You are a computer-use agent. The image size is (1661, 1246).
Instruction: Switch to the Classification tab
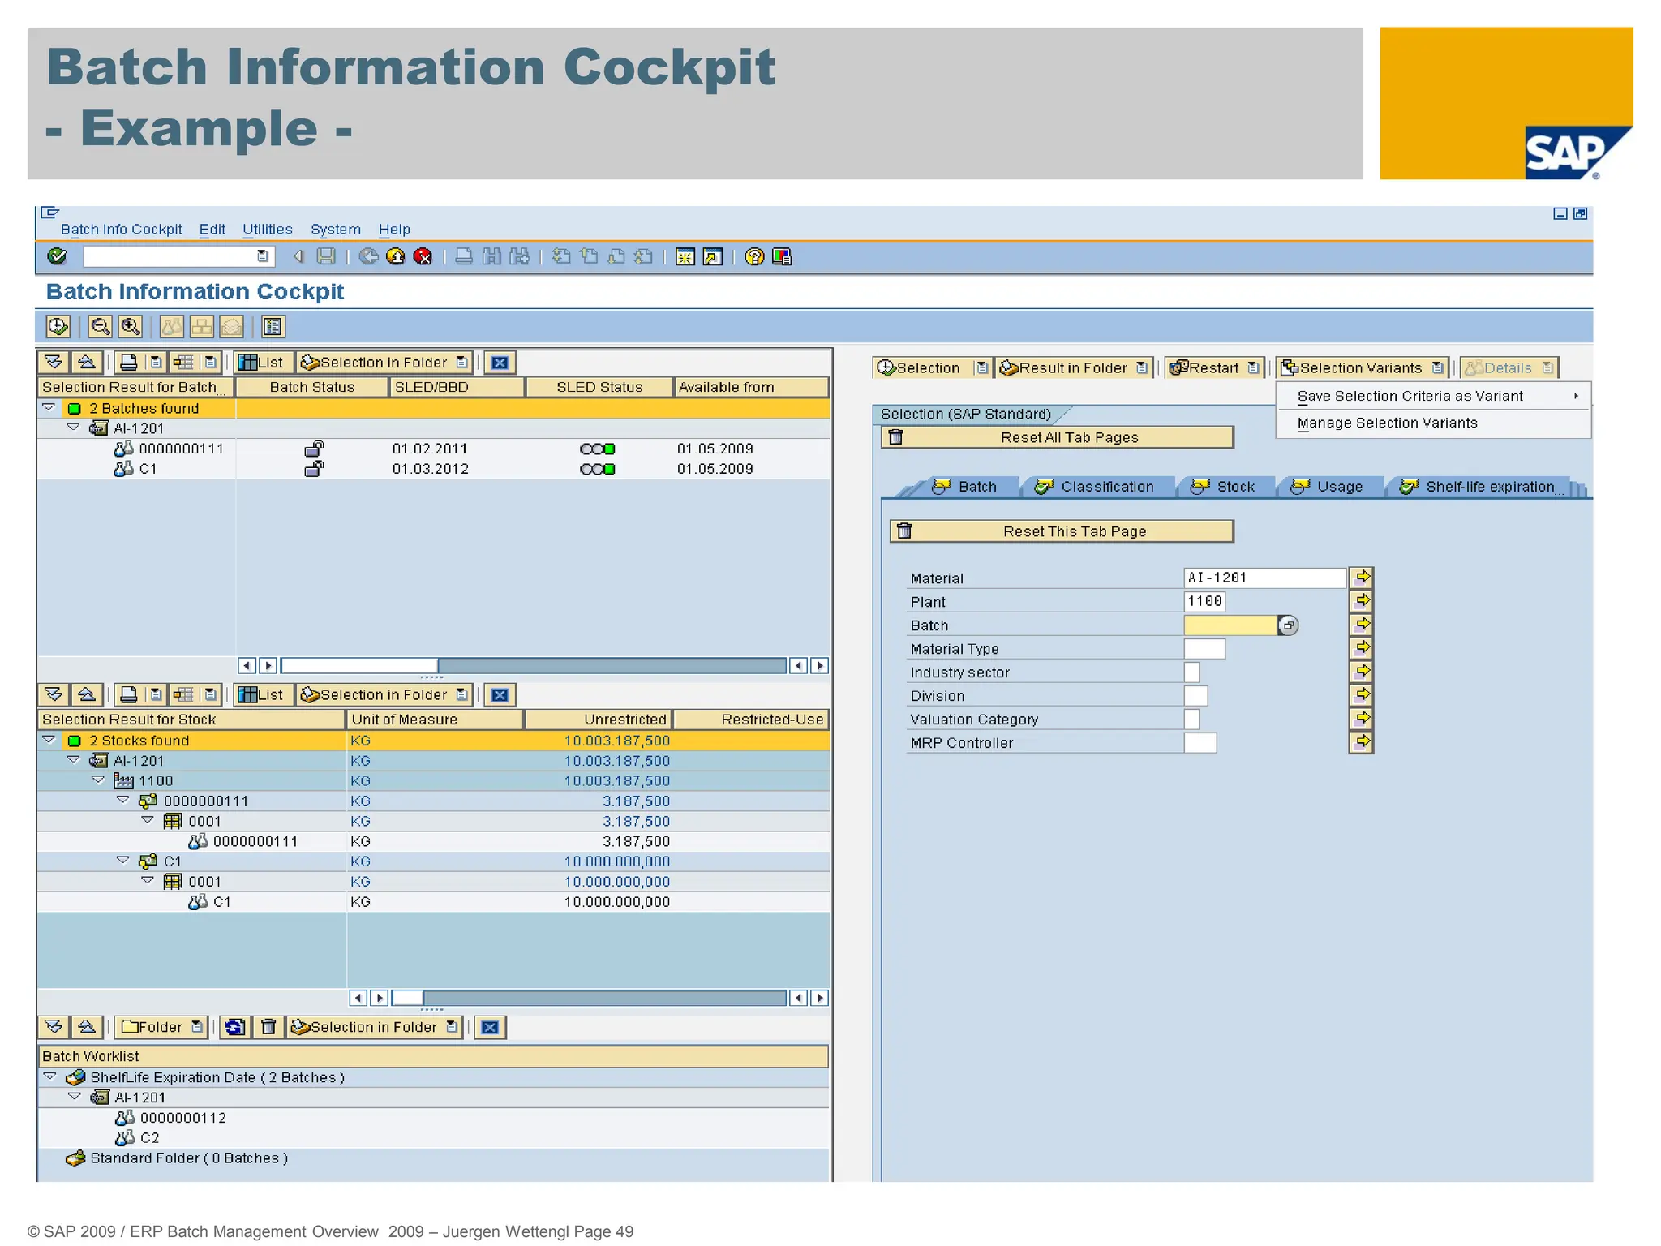point(1097,487)
